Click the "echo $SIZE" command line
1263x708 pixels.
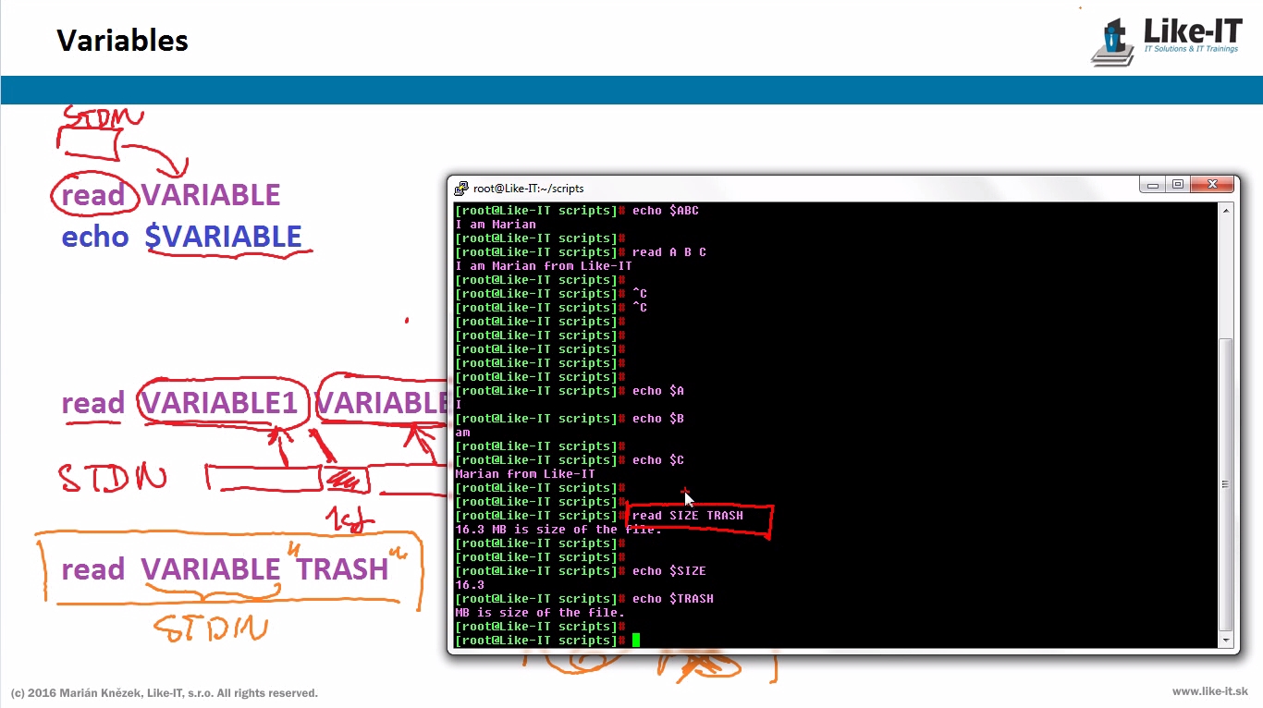pos(668,570)
